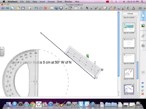Open iTunes from the Dock
The height and width of the screenshot is (109, 146).
coord(50,104)
